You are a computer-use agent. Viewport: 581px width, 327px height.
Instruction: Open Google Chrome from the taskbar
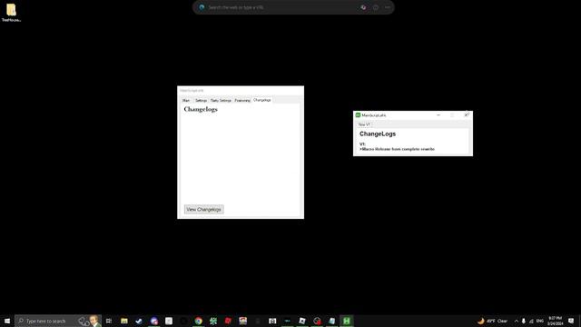(x=199, y=321)
